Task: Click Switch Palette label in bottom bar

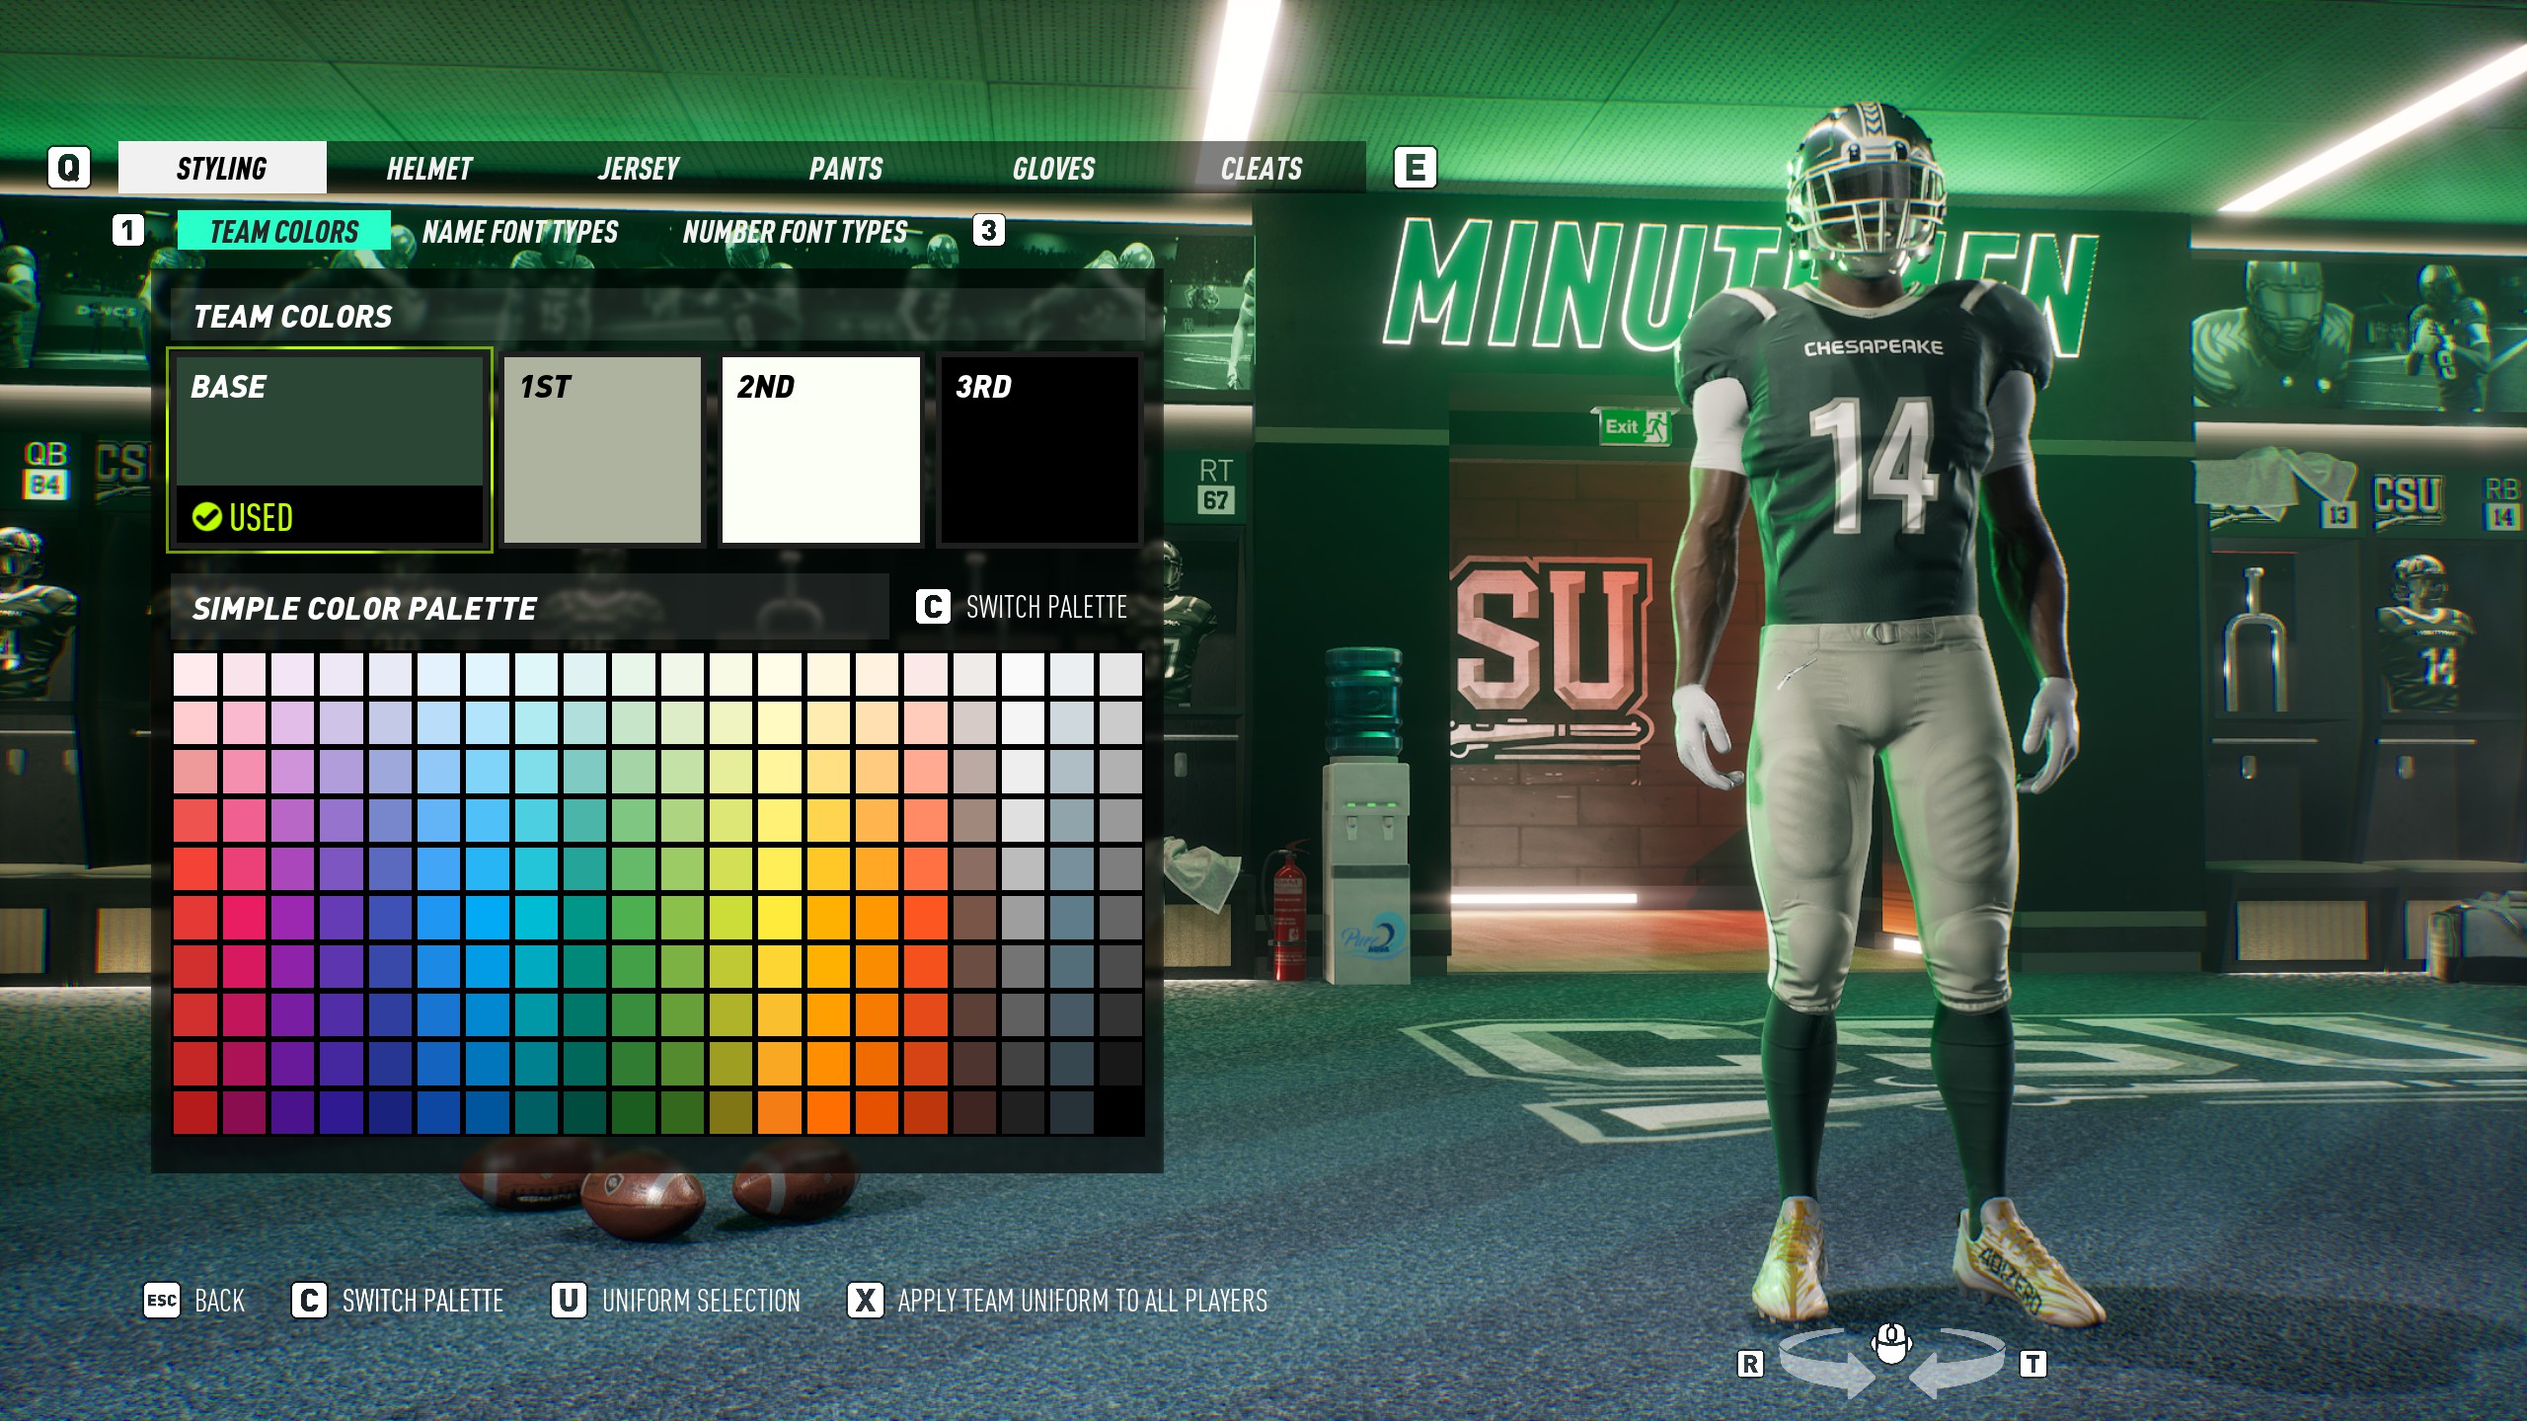Action: pyautogui.click(x=422, y=1301)
